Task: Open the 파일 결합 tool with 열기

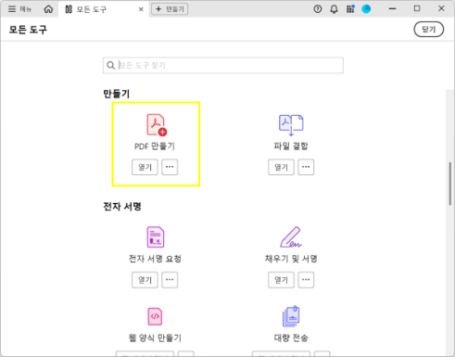Action: [x=281, y=167]
